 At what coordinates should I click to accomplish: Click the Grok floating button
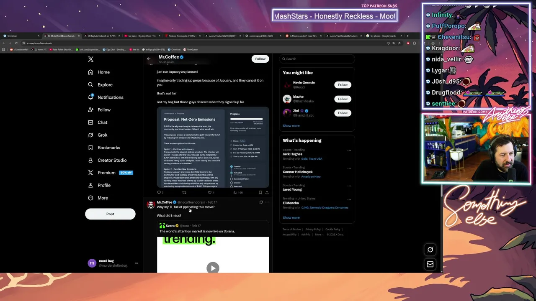tap(430, 250)
